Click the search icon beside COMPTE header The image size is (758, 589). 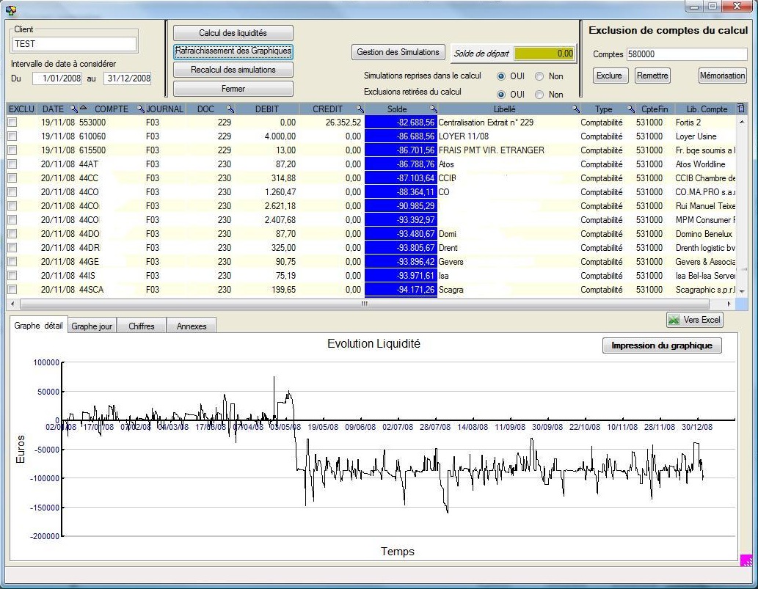click(x=141, y=109)
